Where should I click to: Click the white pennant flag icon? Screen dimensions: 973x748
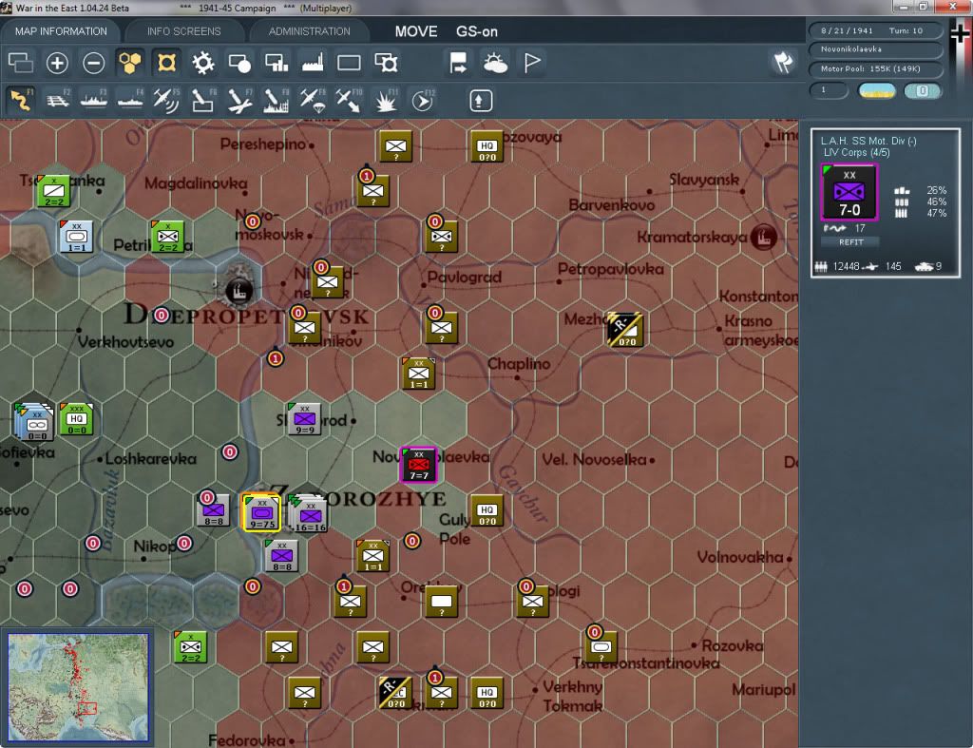pyautogui.click(x=532, y=63)
